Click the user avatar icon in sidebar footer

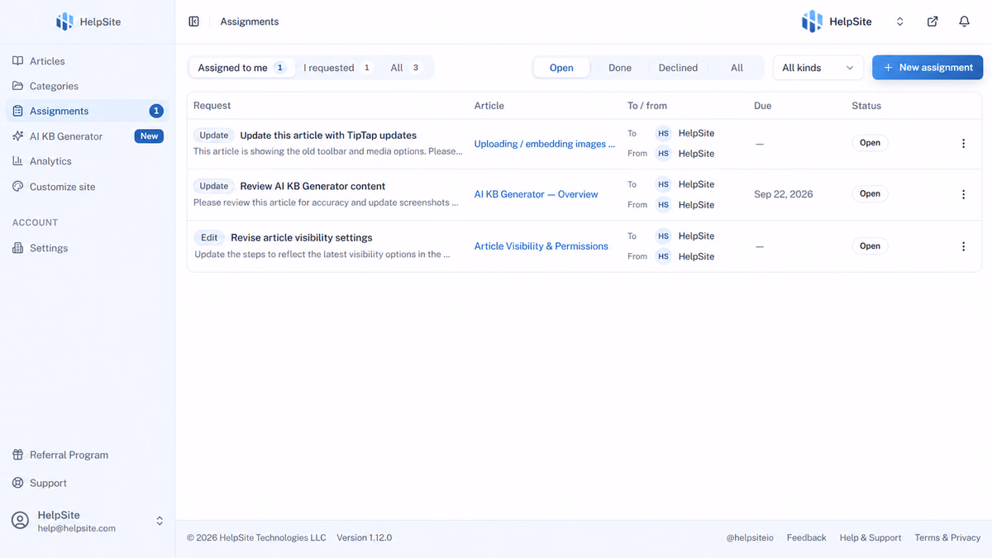point(20,521)
